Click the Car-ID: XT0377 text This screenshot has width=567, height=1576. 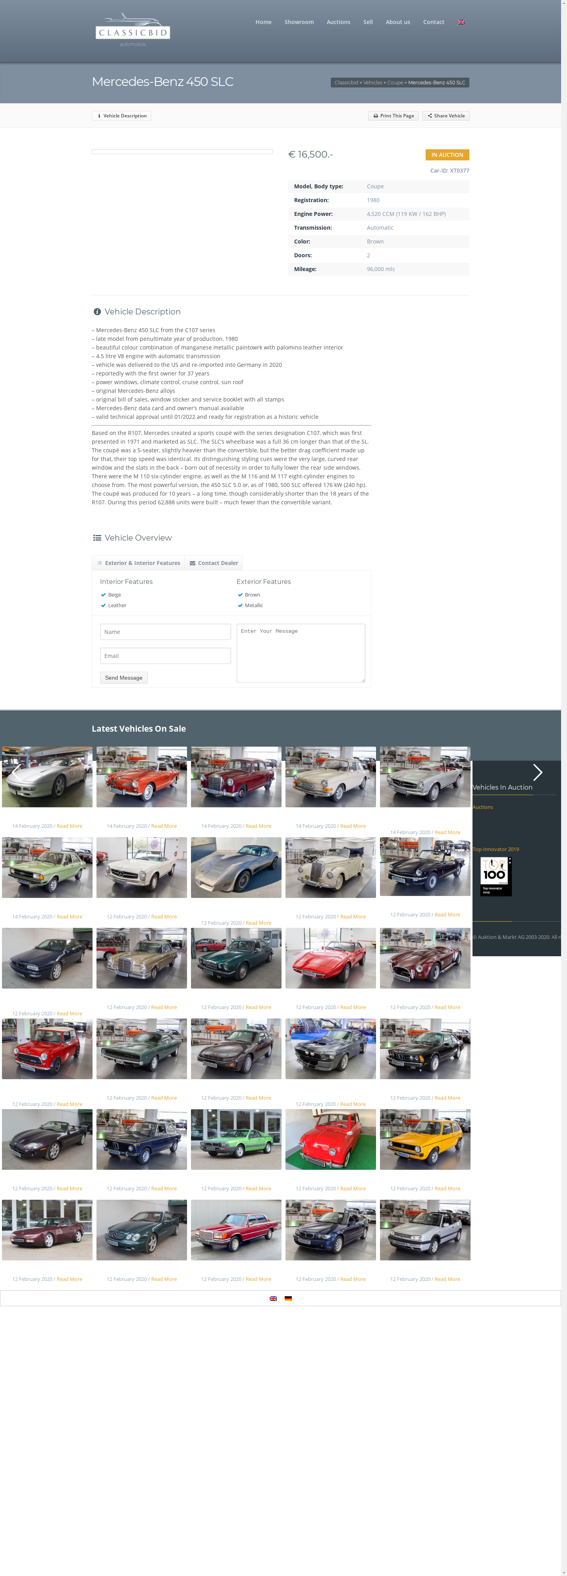pyautogui.click(x=450, y=171)
